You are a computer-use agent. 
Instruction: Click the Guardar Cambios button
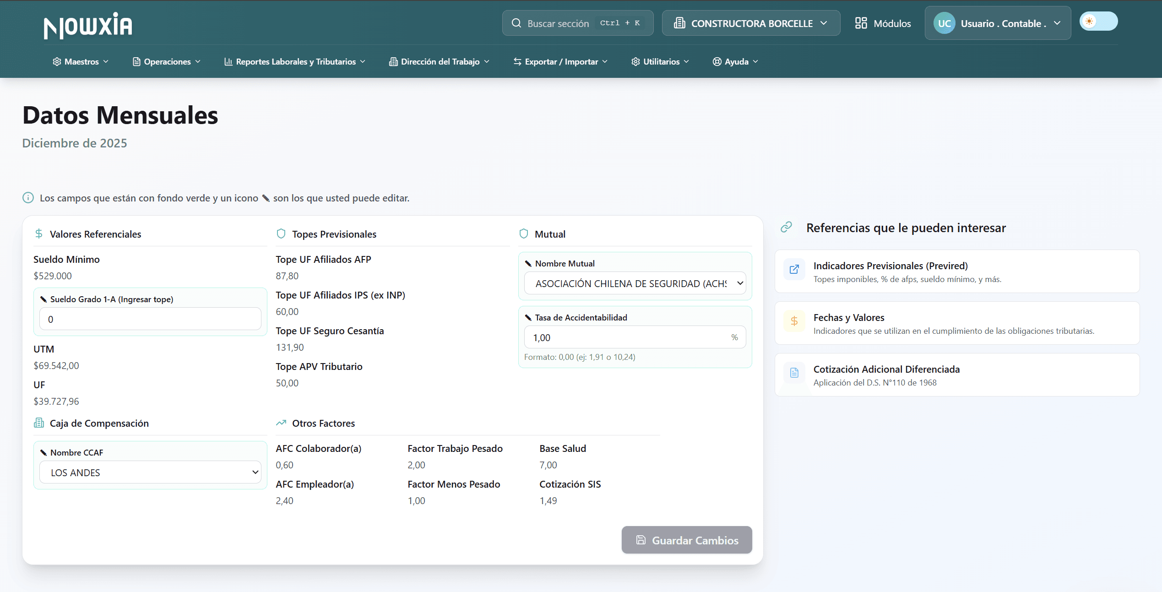coord(687,540)
